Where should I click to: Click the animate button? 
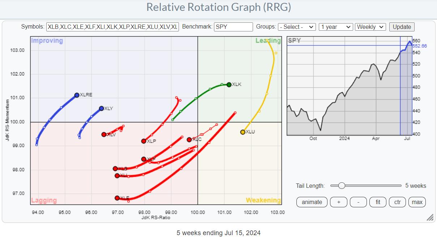[312, 202]
